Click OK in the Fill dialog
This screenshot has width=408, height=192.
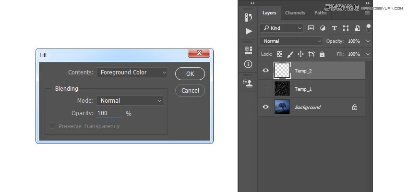tap(190, 73)
